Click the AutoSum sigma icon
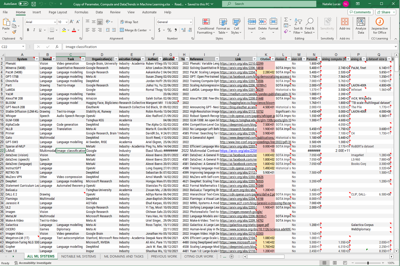The image size is (400, 266). (x=286, y=19)
